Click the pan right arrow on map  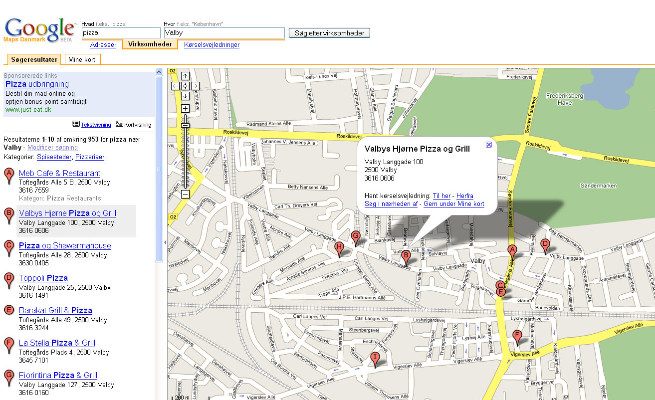click(195, 86)
